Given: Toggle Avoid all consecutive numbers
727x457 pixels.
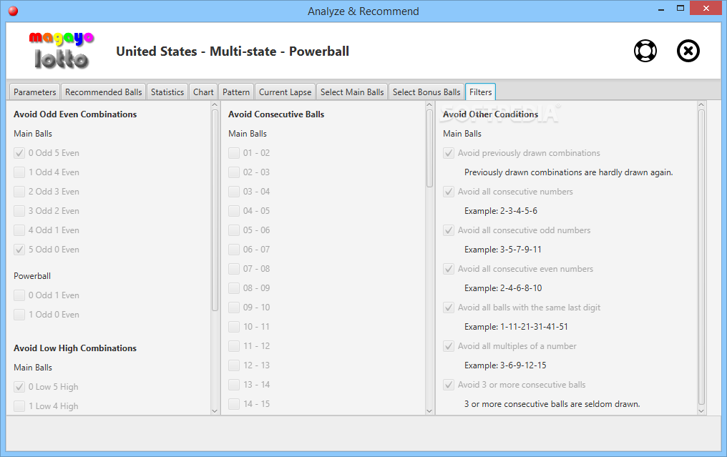Looking at the screenshot, I should pyautogui.click(x=449, y=192).
